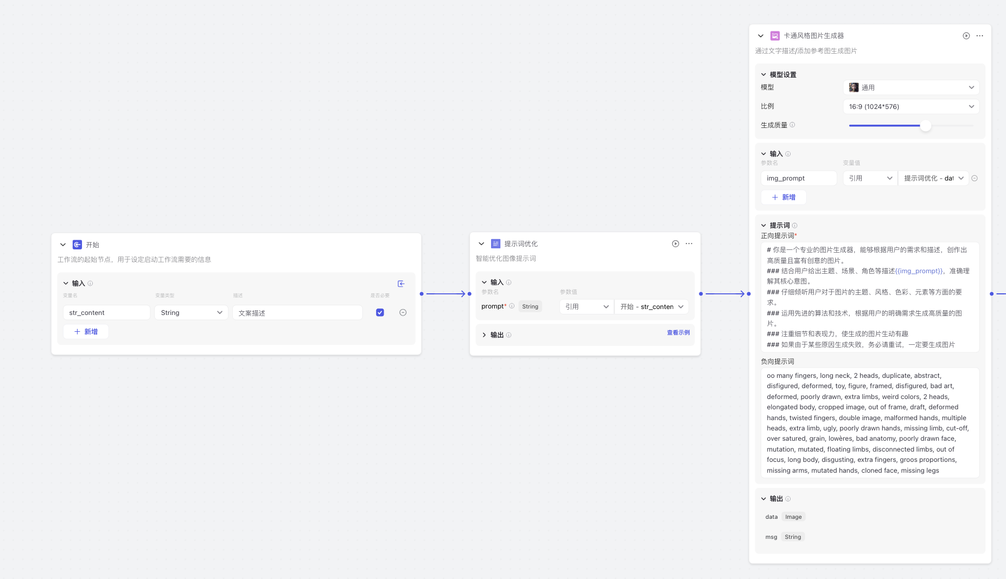Show info tooltip next to 生成质量

click(792, 125)
